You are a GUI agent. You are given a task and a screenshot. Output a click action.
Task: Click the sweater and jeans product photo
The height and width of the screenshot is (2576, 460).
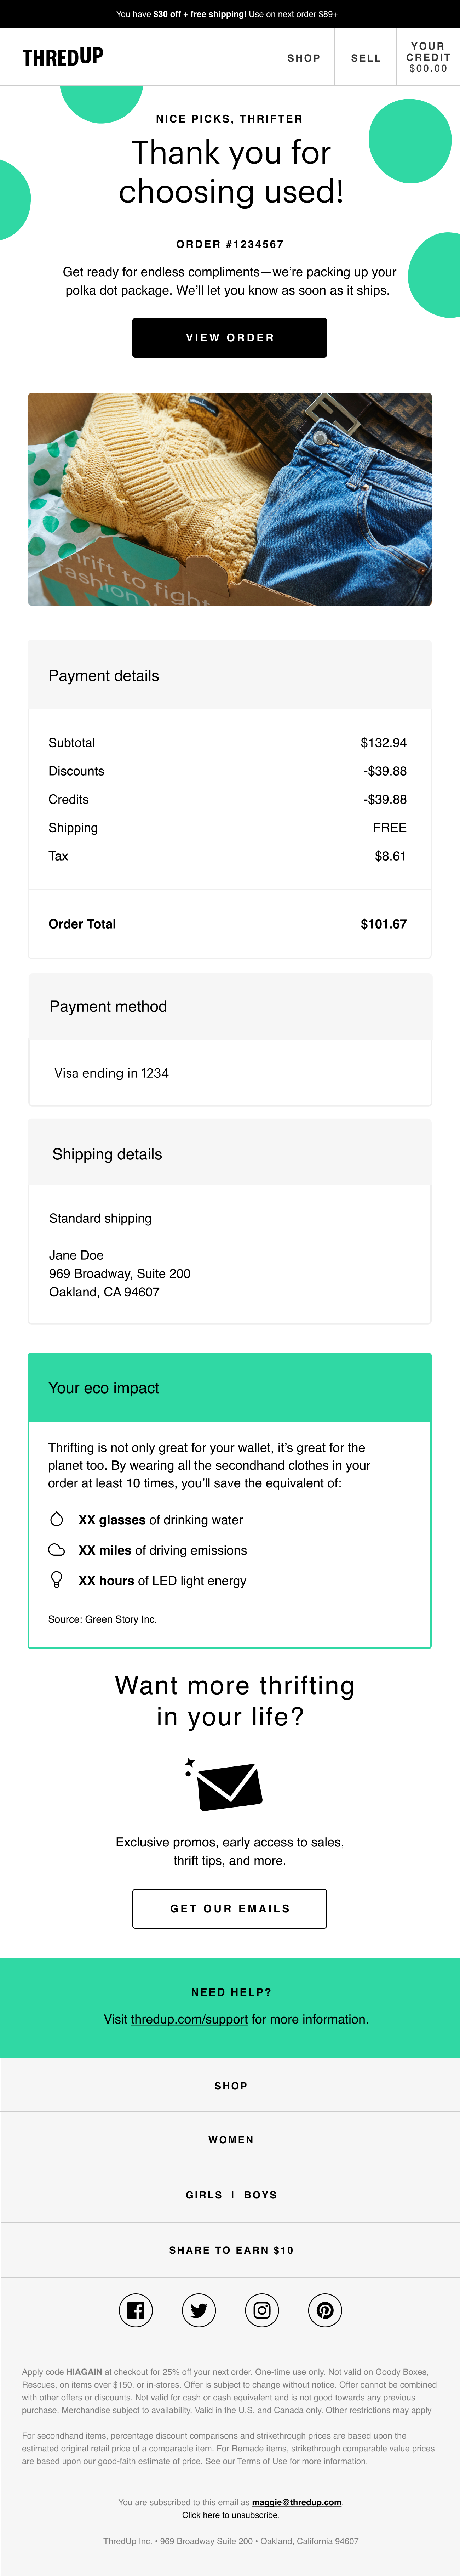(x=230, y=499)
